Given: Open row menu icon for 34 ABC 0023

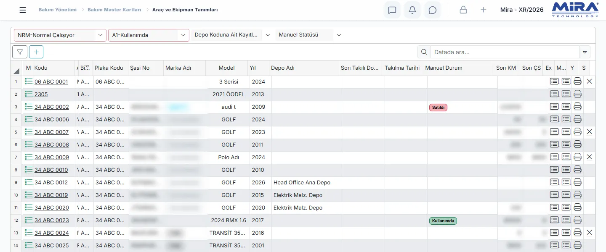Looking at the screenshot, I should pos(29,220).
